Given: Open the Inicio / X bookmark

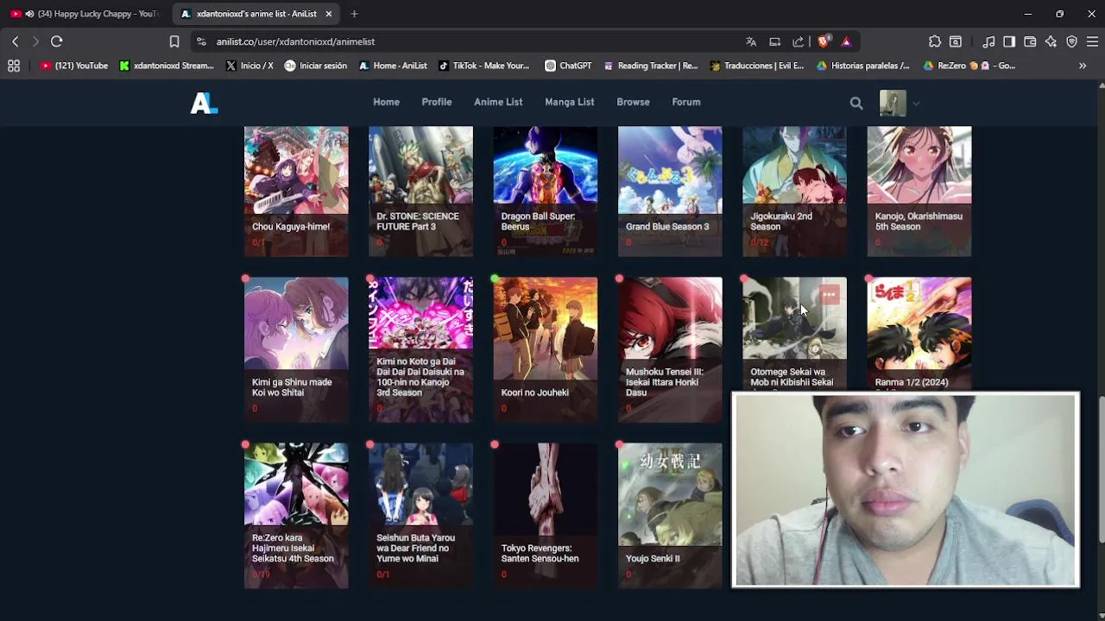Looking at the screenshot, I should (249, 66).
